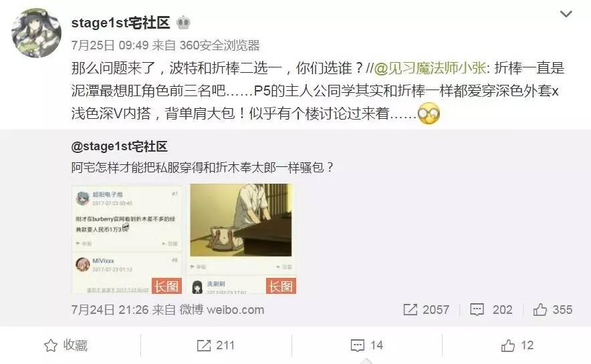Open the @见习魔法师小张 mention link
The image size is (591, 364).
pos(430,68)
